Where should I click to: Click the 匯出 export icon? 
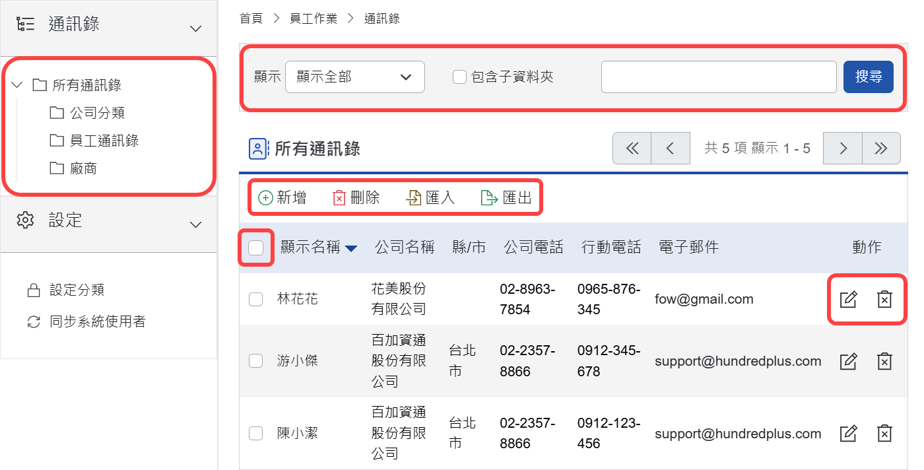(489, 198)
